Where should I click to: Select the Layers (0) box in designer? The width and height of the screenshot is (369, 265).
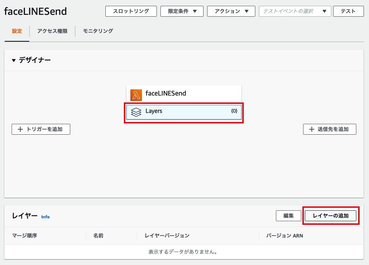(x=184, y=112)
